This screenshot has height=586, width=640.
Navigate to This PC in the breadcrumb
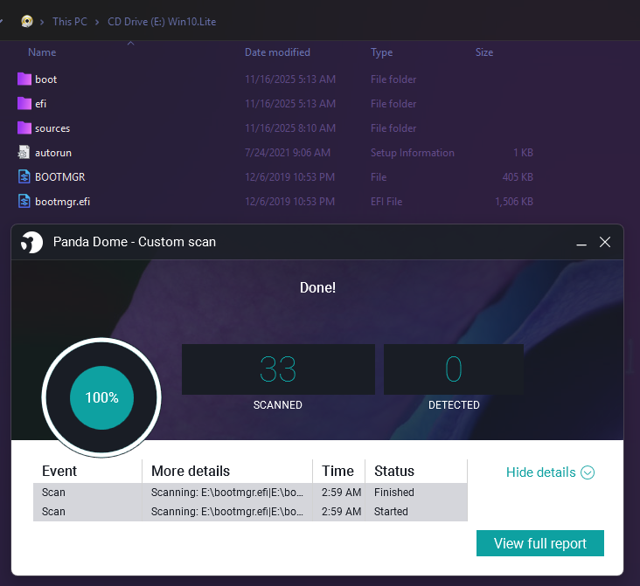[70, 22]
